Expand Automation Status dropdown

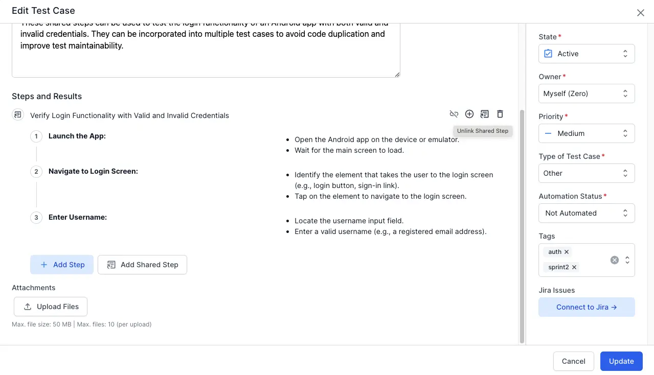(x=587, y=213)
